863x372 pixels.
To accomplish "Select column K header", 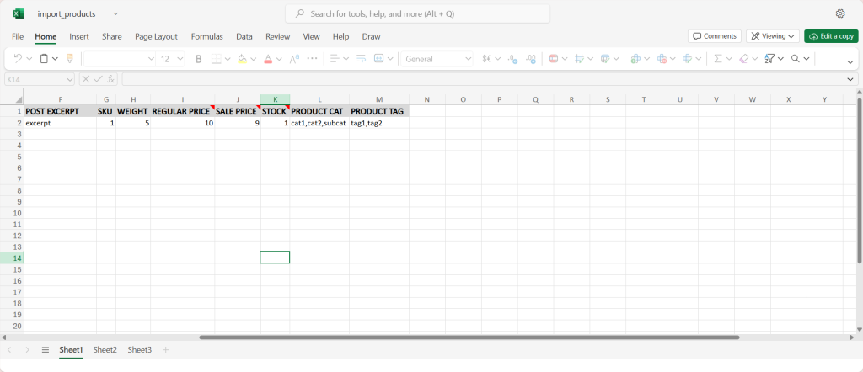I will [276, 99].
